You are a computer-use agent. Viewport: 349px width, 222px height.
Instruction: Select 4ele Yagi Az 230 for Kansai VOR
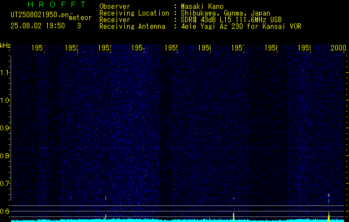(x=241, y=27)
